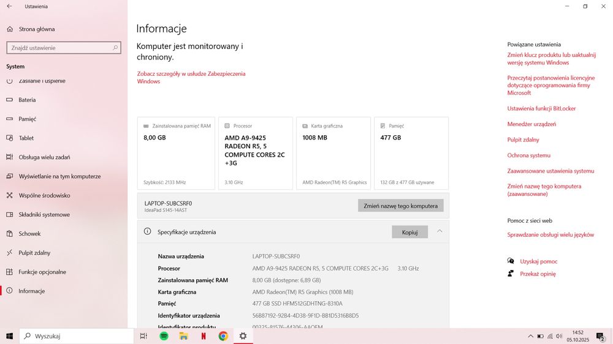Open Ustawienia funkcji BitLocker link
Screen dimensions: 613x344
point(541,108)
